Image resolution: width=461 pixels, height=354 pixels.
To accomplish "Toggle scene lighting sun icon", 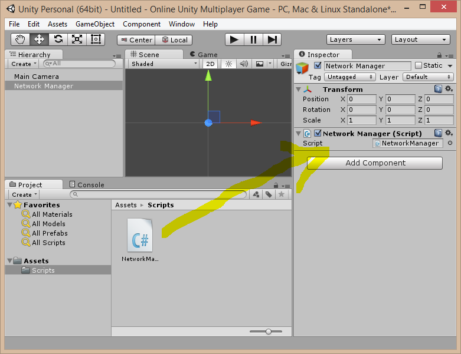I will coord(229,64).
